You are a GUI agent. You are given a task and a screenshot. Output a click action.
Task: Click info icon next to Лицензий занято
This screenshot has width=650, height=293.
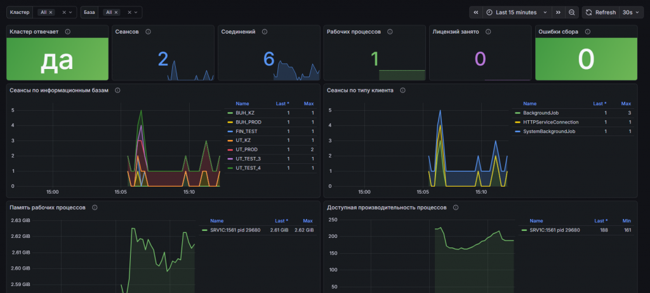[488, 32]
